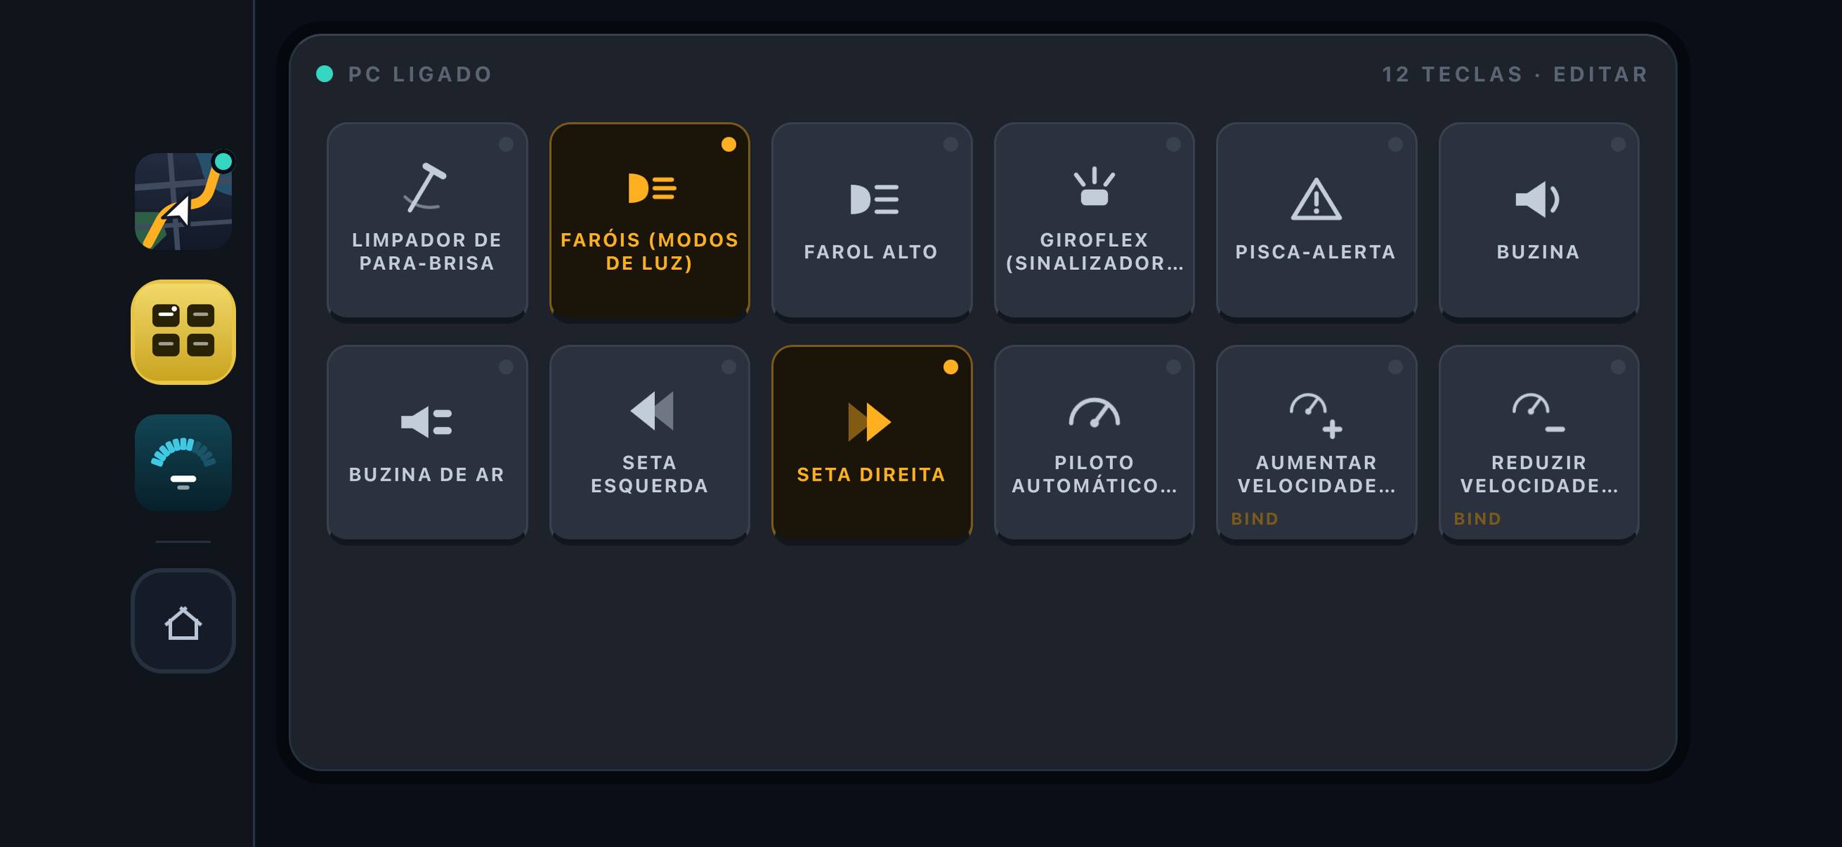Screen dimensions: 1842x847
Task: Tap the Farol Alto high-beam icon
Action: tap(874, 199)
